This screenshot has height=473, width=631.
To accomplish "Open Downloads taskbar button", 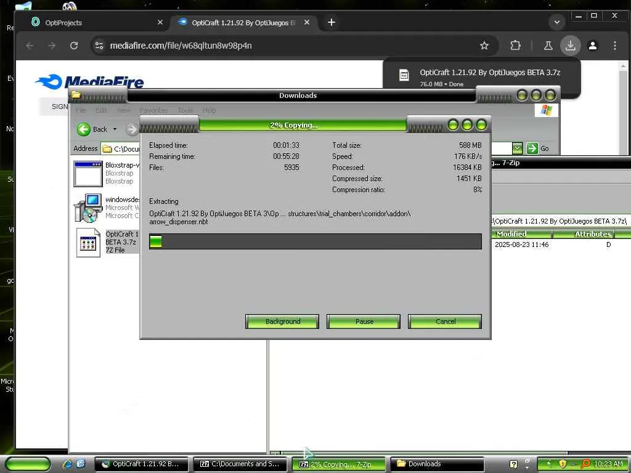I will click(437, 464).
